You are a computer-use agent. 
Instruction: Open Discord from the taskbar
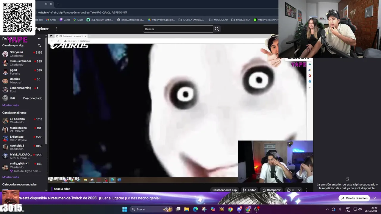pos(239,209)
